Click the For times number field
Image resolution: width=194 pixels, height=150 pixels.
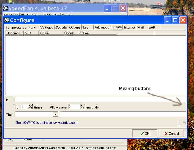[24, 107]
